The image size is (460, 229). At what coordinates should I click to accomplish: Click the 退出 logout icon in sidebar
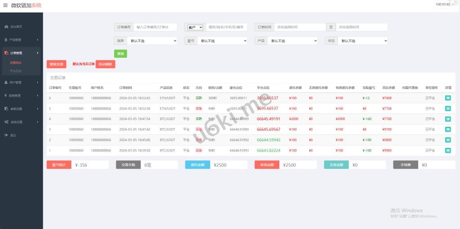(x=6, y=135)
